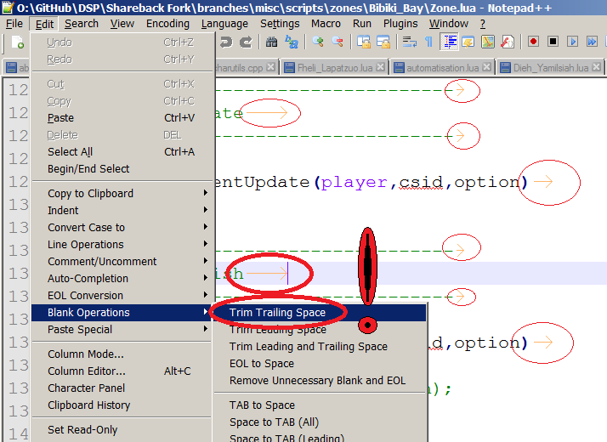
Task: Choose TAB to Space option
Action: coord(262,405)
